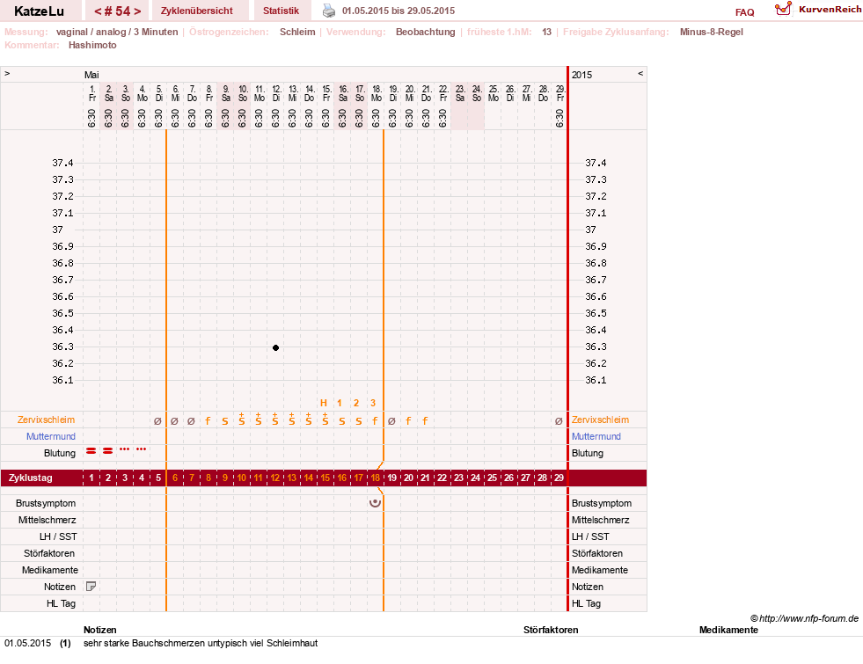This screenshot has height=664, width=863.
Task: Open the KurvenReich logo link
Action: (818, 10)
